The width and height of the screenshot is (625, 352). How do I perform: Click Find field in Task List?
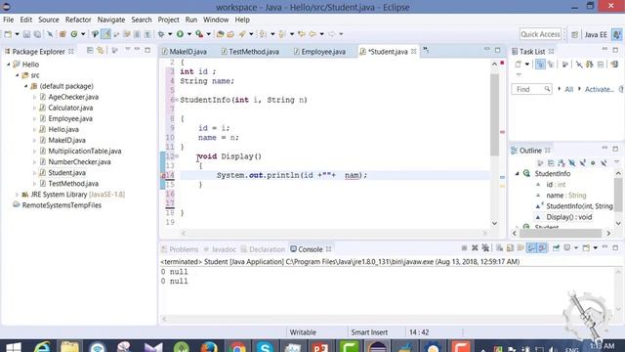(531, 89)
